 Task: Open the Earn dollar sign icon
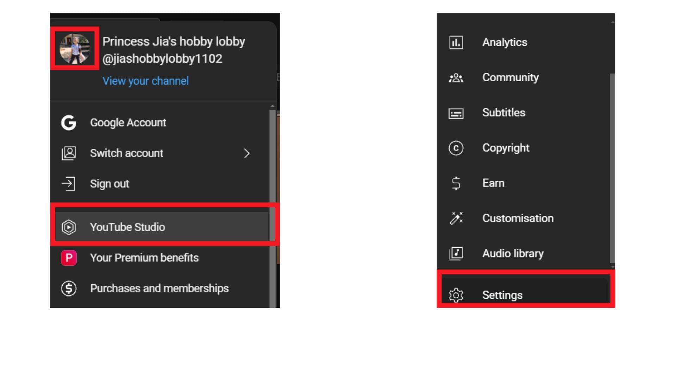click(456, 183)
